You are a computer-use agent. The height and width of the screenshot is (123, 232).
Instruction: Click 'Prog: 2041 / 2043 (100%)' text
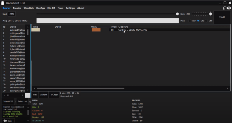point(15,21)
